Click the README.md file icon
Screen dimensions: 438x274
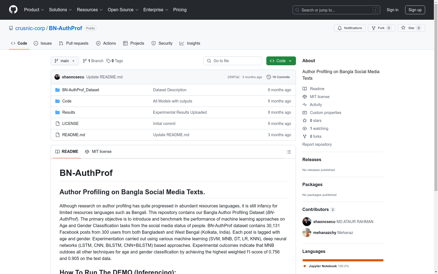pos(57,135)
